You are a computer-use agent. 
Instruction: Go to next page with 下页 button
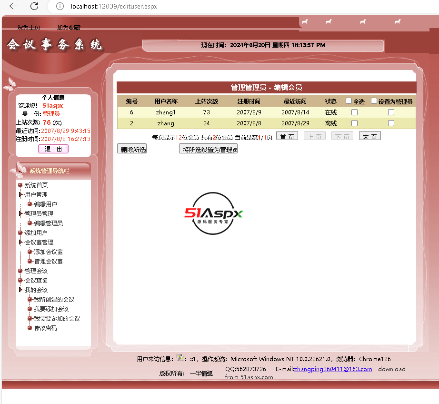click(342, 136)
